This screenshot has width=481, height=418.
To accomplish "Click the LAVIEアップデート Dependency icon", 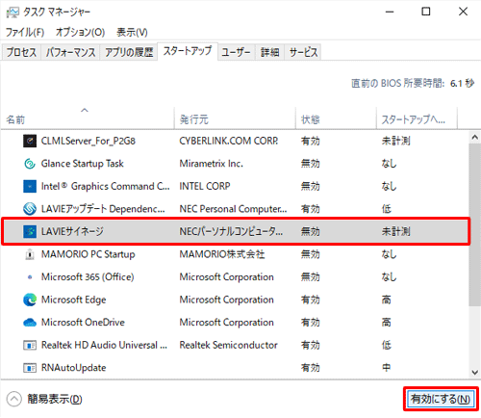I will point(30,209).
